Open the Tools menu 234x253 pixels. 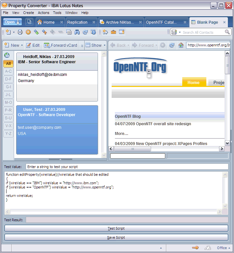tap(57, 13)
